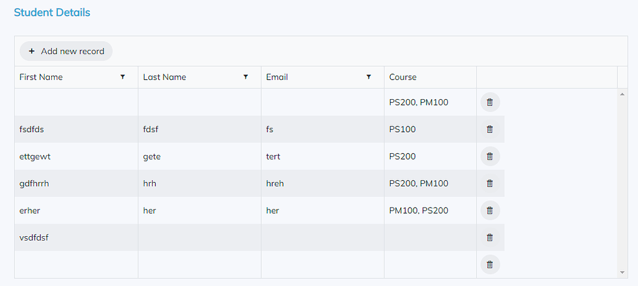This screenshot has width=638, height=286.
Task: Open filter for Email column
Action: click(x=368, y=77)
